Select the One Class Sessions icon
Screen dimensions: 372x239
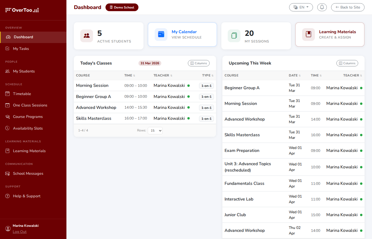click(x=7, y=105)
